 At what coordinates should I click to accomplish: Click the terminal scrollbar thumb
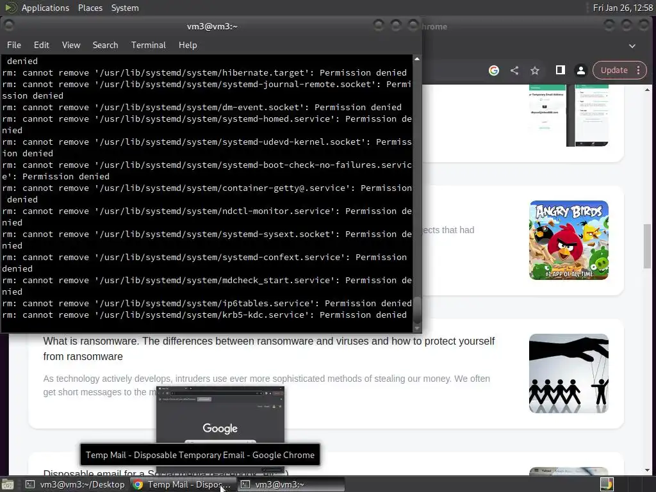coord(416,309)
